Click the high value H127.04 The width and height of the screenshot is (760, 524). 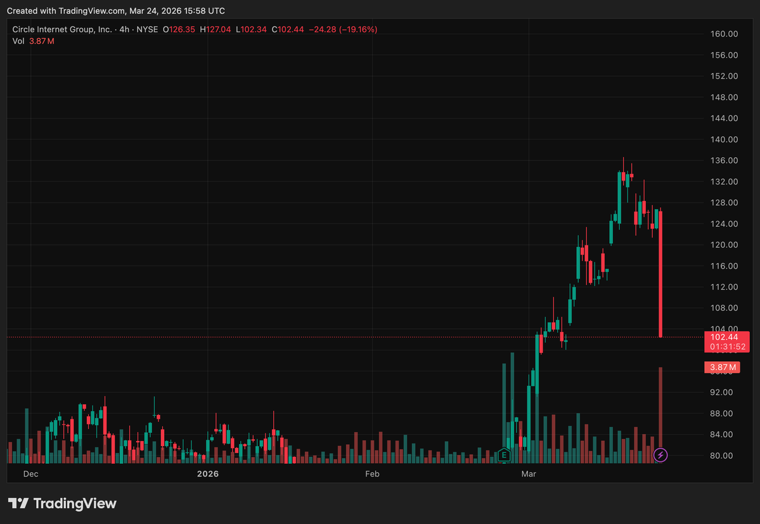click(x=216, y=30)
